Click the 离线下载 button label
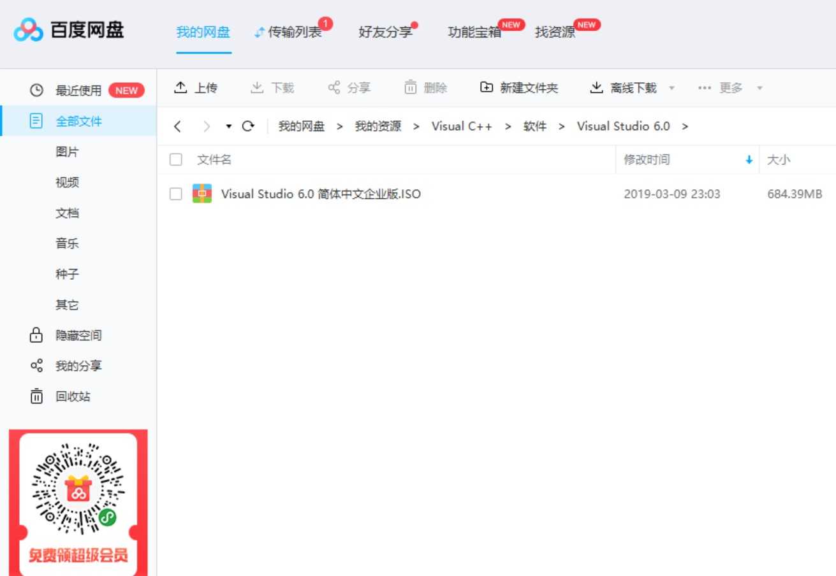 pos(633,88)
